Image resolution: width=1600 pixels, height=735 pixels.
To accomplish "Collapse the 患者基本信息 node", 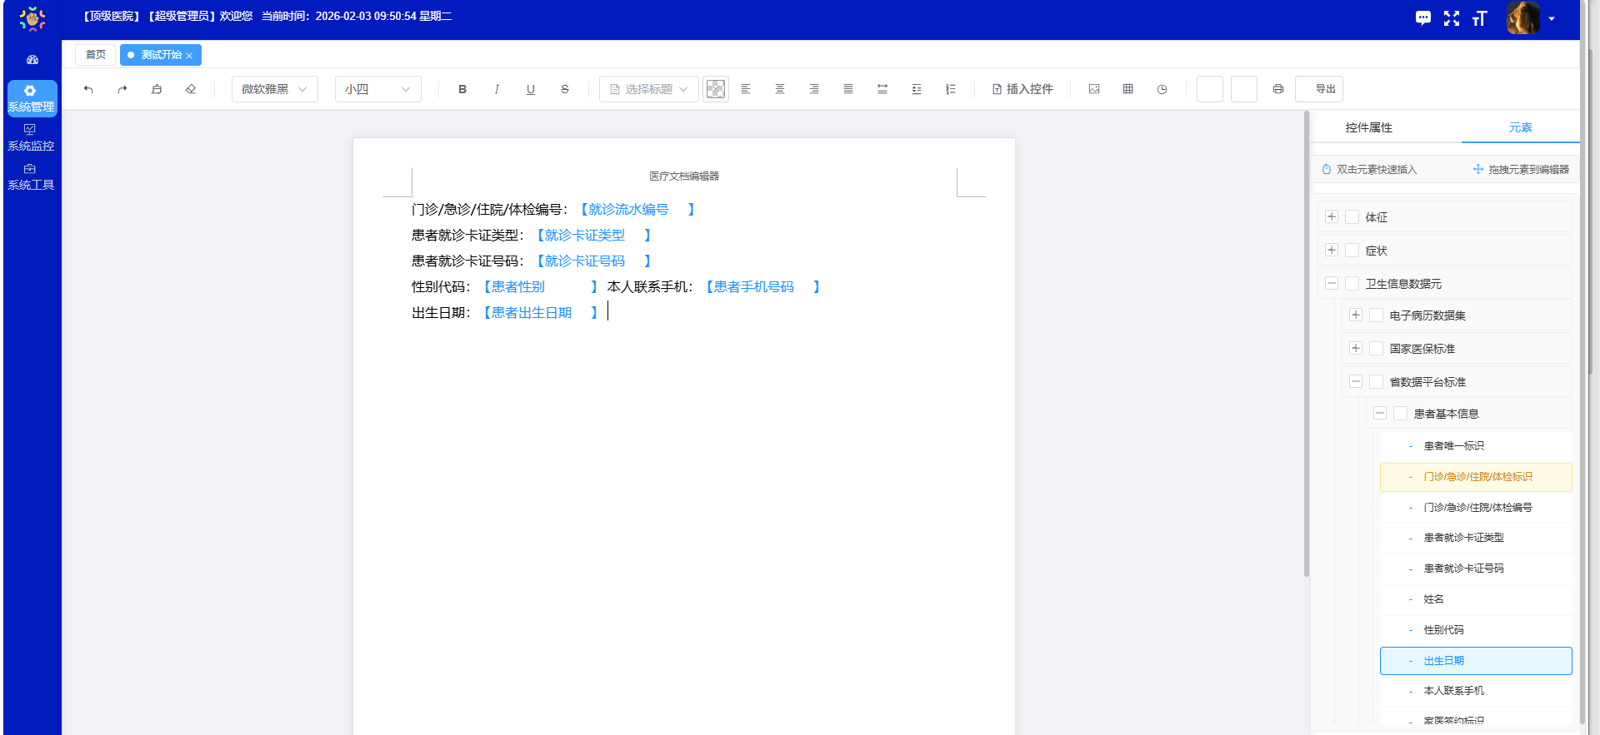I will 1380,414.
